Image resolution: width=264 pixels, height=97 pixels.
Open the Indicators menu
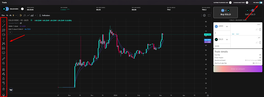click(x=44, y=15)
